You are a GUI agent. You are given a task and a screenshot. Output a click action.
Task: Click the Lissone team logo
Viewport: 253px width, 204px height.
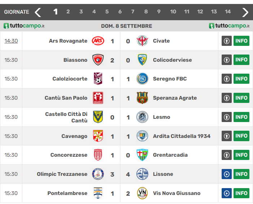142,174
